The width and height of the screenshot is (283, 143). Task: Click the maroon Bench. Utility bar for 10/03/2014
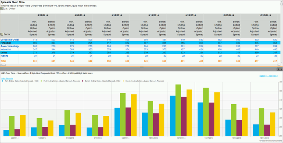(x=156, y=125)
